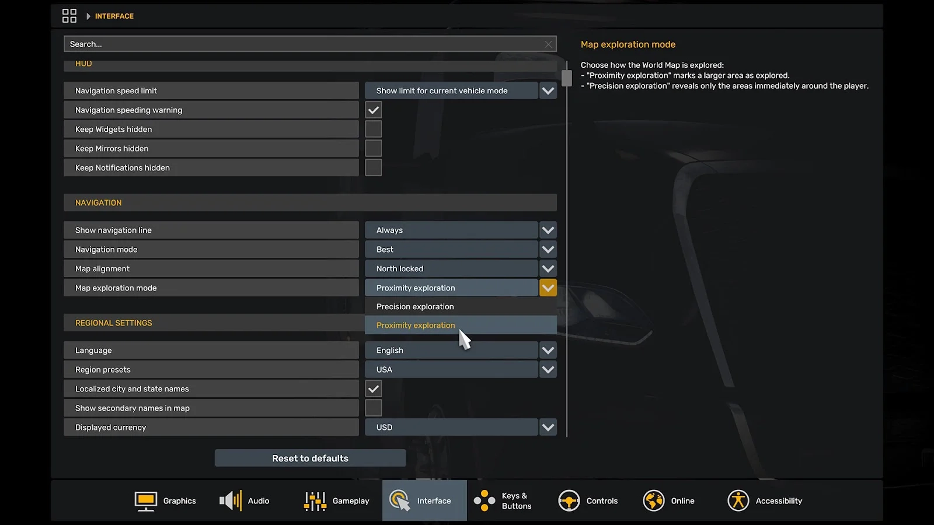Select the Displayed currency row label
Screen dimensions: 934x525
[x=211, y=427]
